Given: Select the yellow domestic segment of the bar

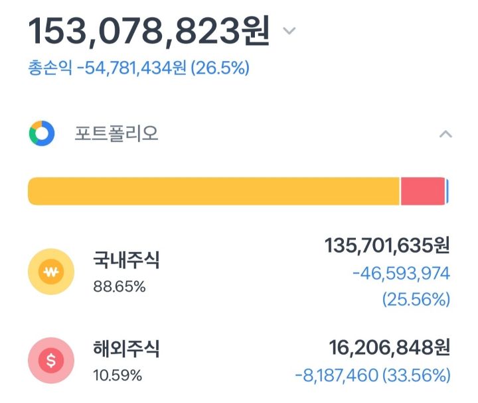Looking at the screenshot, I should [213, 191].
